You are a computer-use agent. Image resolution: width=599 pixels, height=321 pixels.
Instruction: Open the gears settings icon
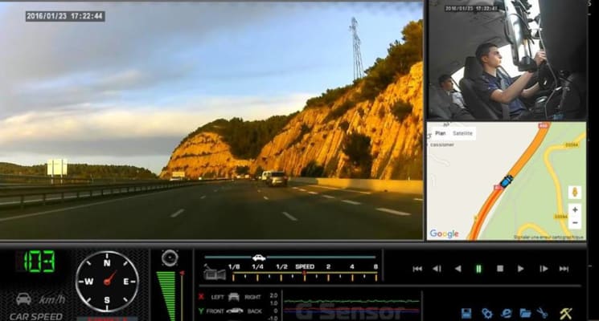point(486,313)
